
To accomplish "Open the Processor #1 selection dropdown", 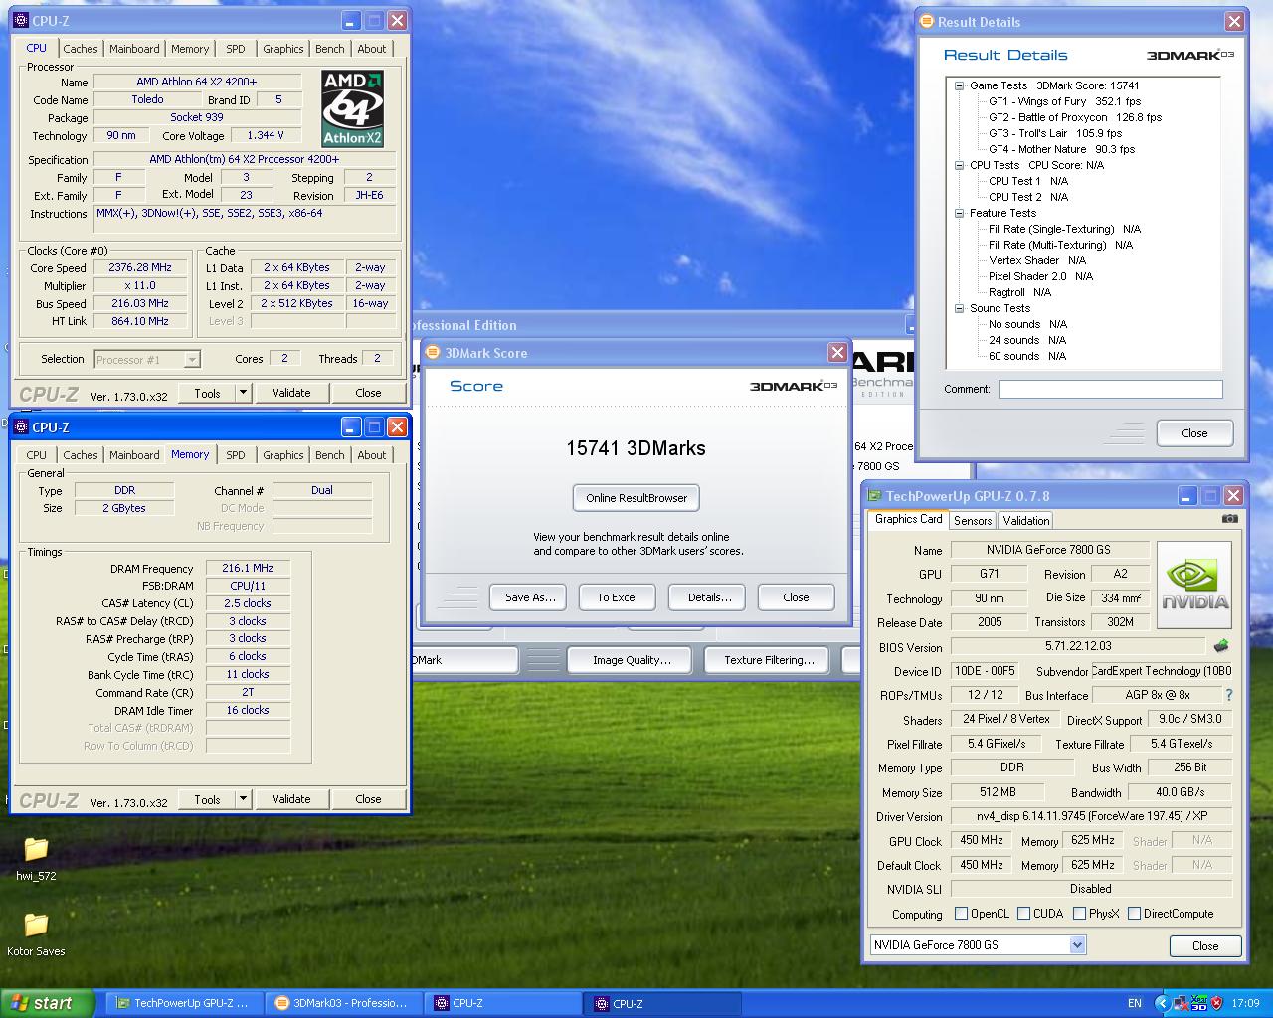I will coord(192,359).
